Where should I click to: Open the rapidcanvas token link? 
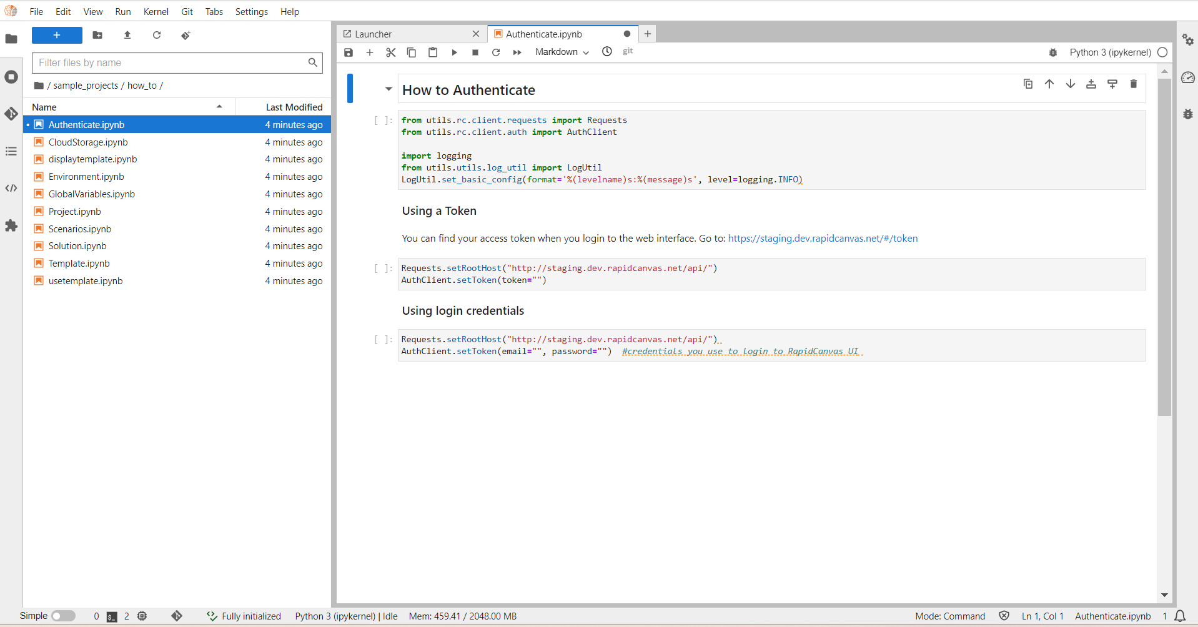click(823, 239)
